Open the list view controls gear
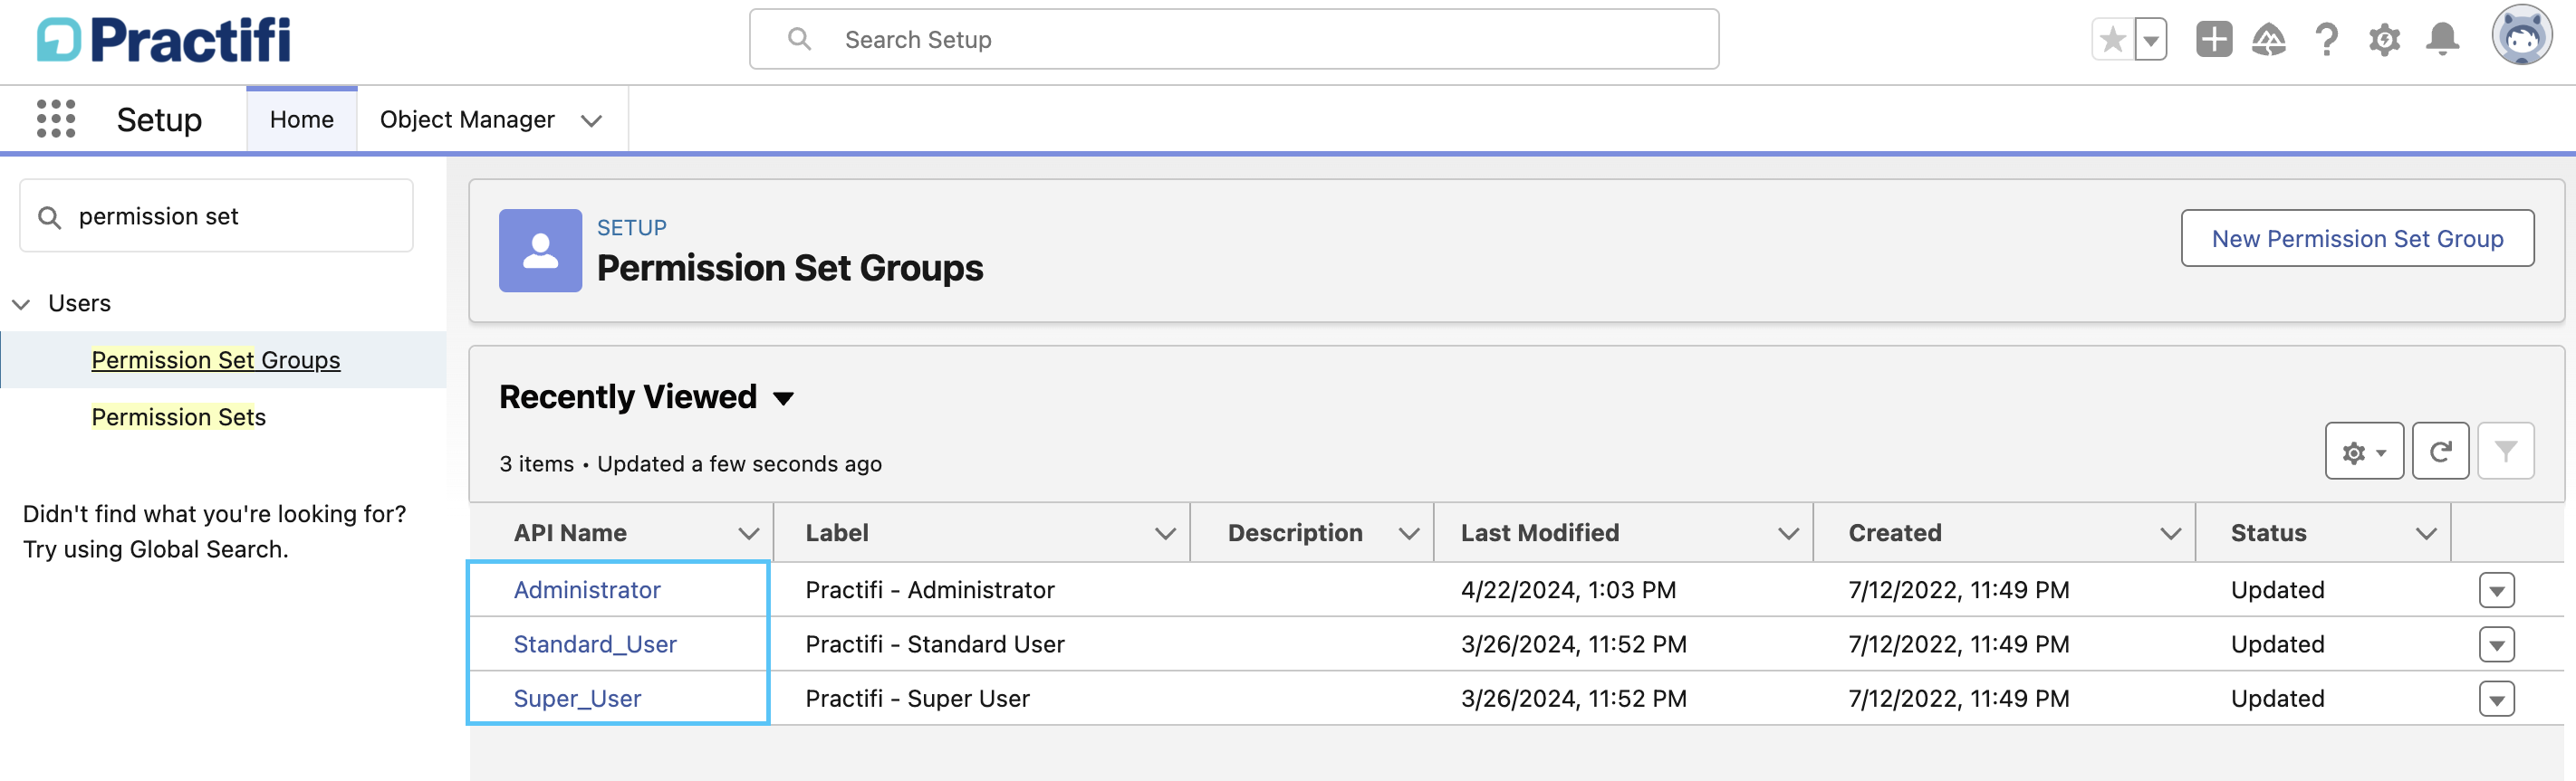The height and width of the screenshot is (781, 2576). click(x=2364, y=452)
